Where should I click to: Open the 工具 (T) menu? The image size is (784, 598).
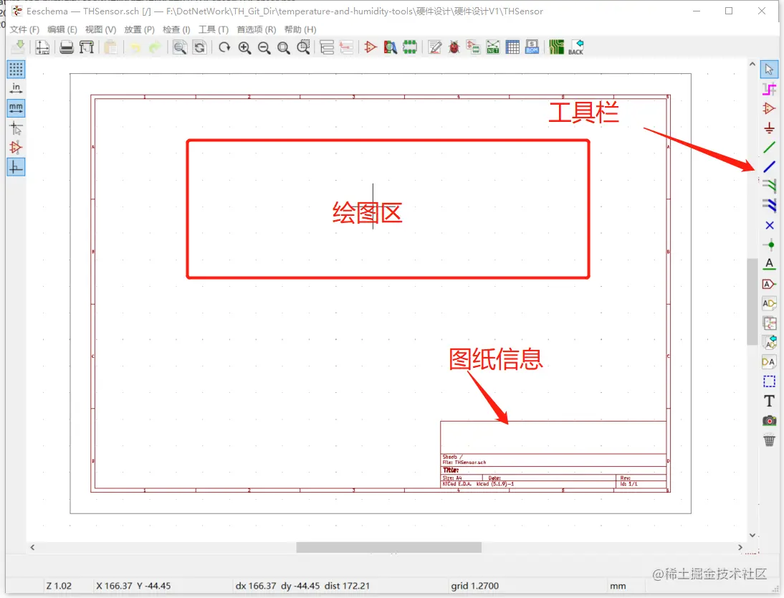coord(214,29)
